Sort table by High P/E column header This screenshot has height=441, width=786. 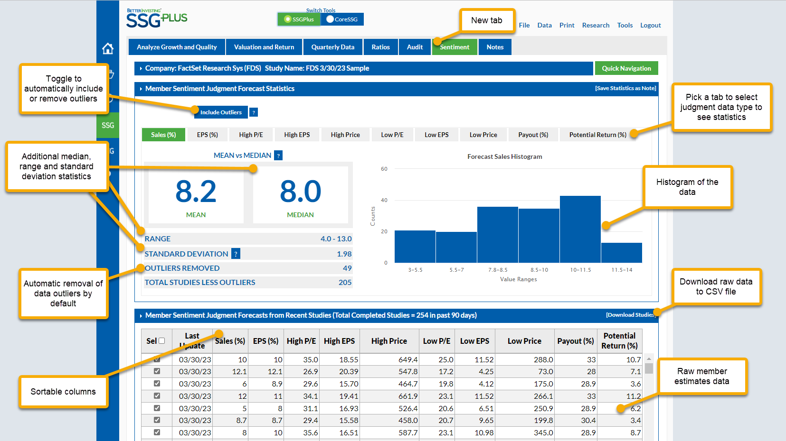coord(301,341)
